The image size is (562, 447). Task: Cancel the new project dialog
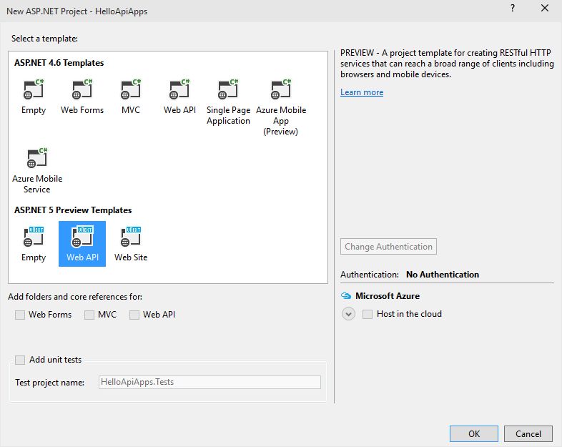point(528,433)
